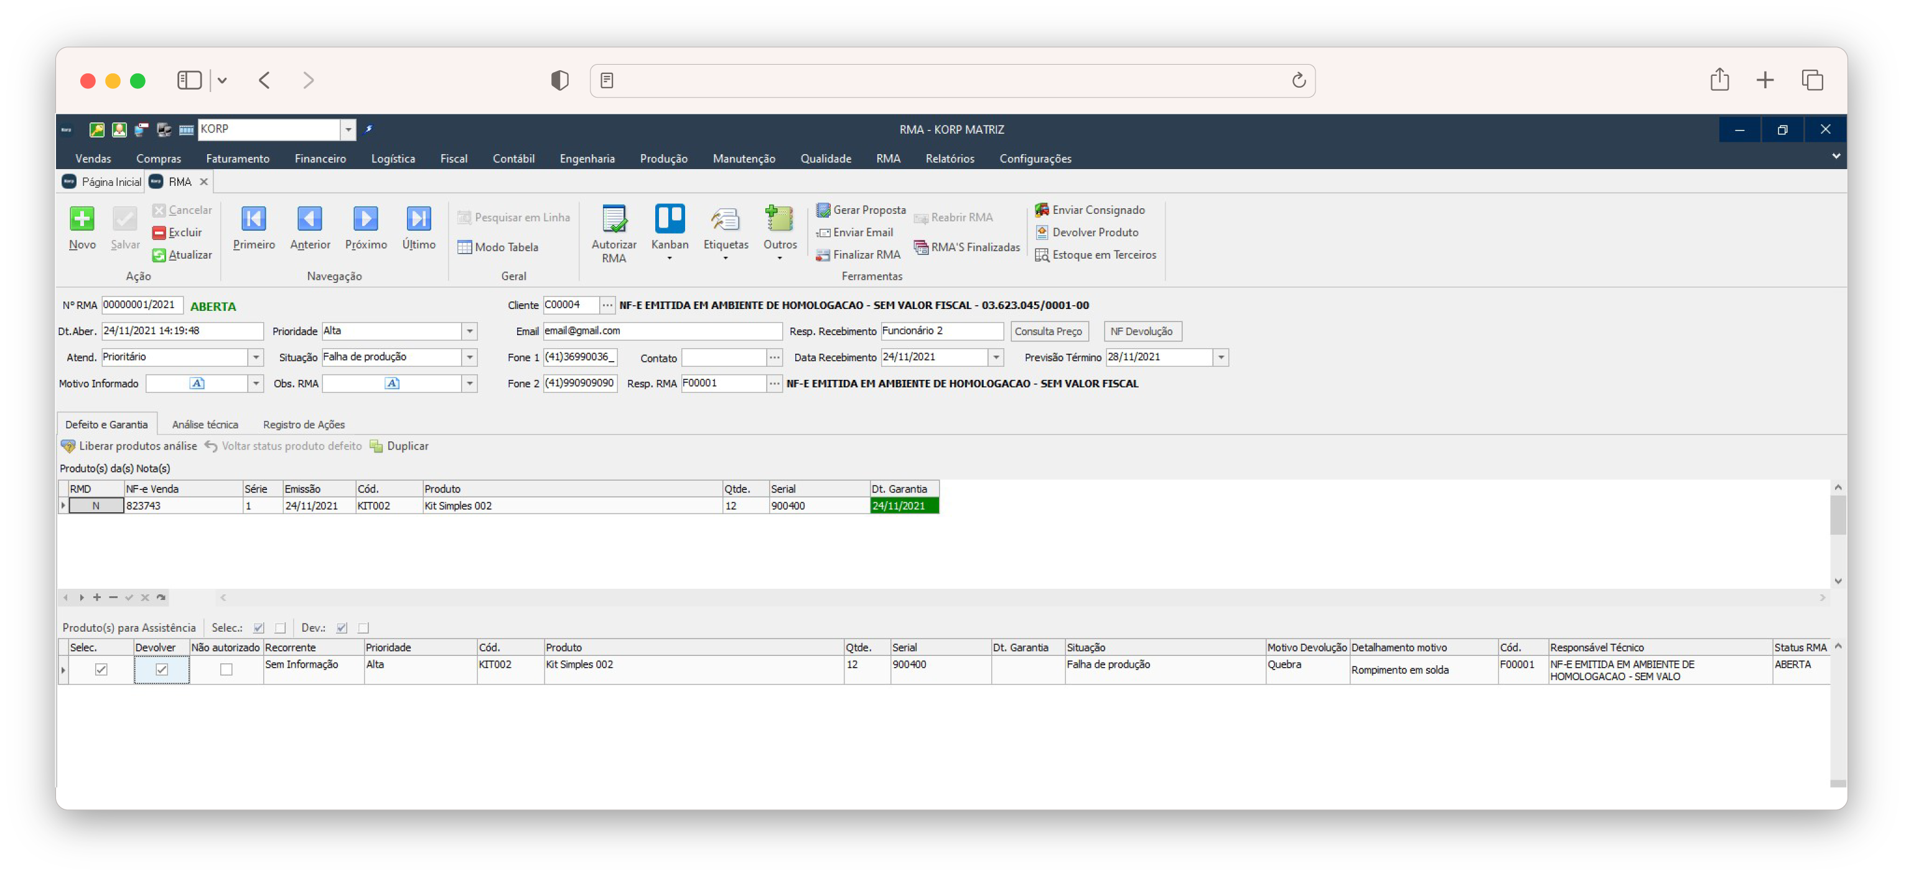Open the Qualidade menu
Viewport: 1906px width, 876px height.
tap(826, 159)
